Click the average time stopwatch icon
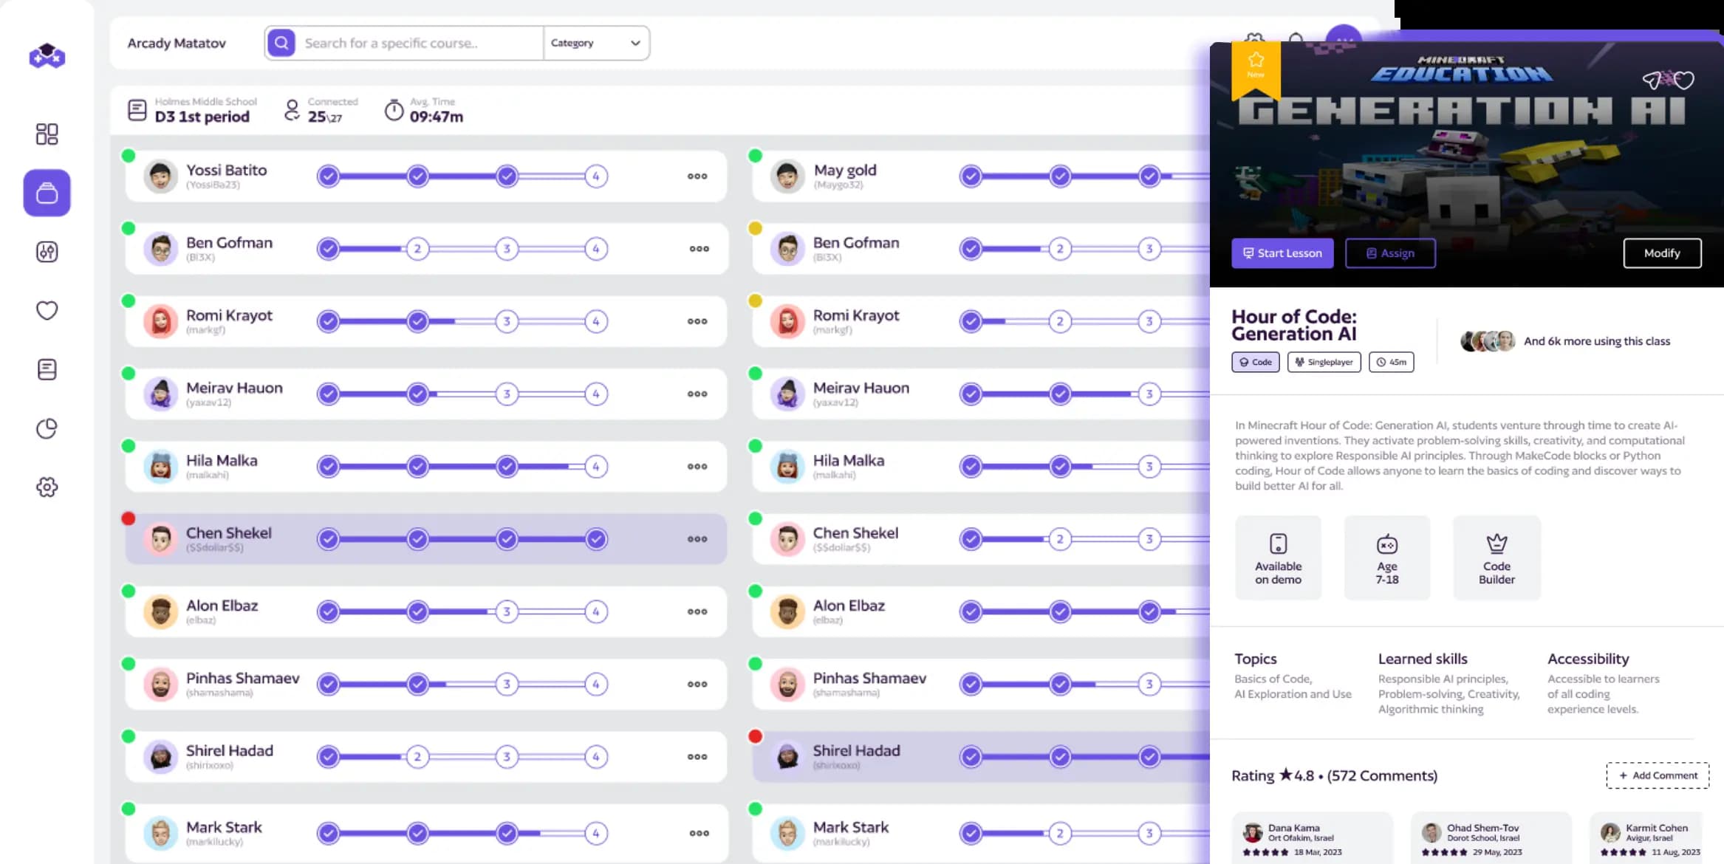Screen dimensions: 1724x864 point(394,110)
